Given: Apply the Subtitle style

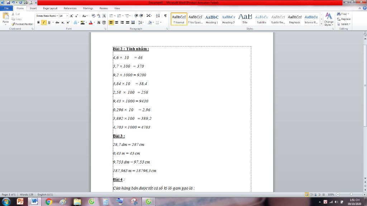Looking at the screenshot, I should tap(261, 19).
